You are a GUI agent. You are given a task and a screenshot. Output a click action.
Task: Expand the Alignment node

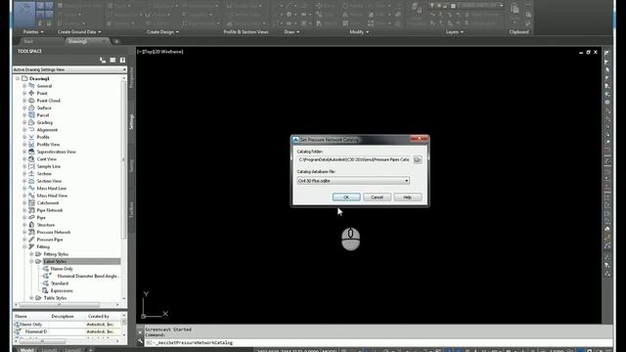24,130
